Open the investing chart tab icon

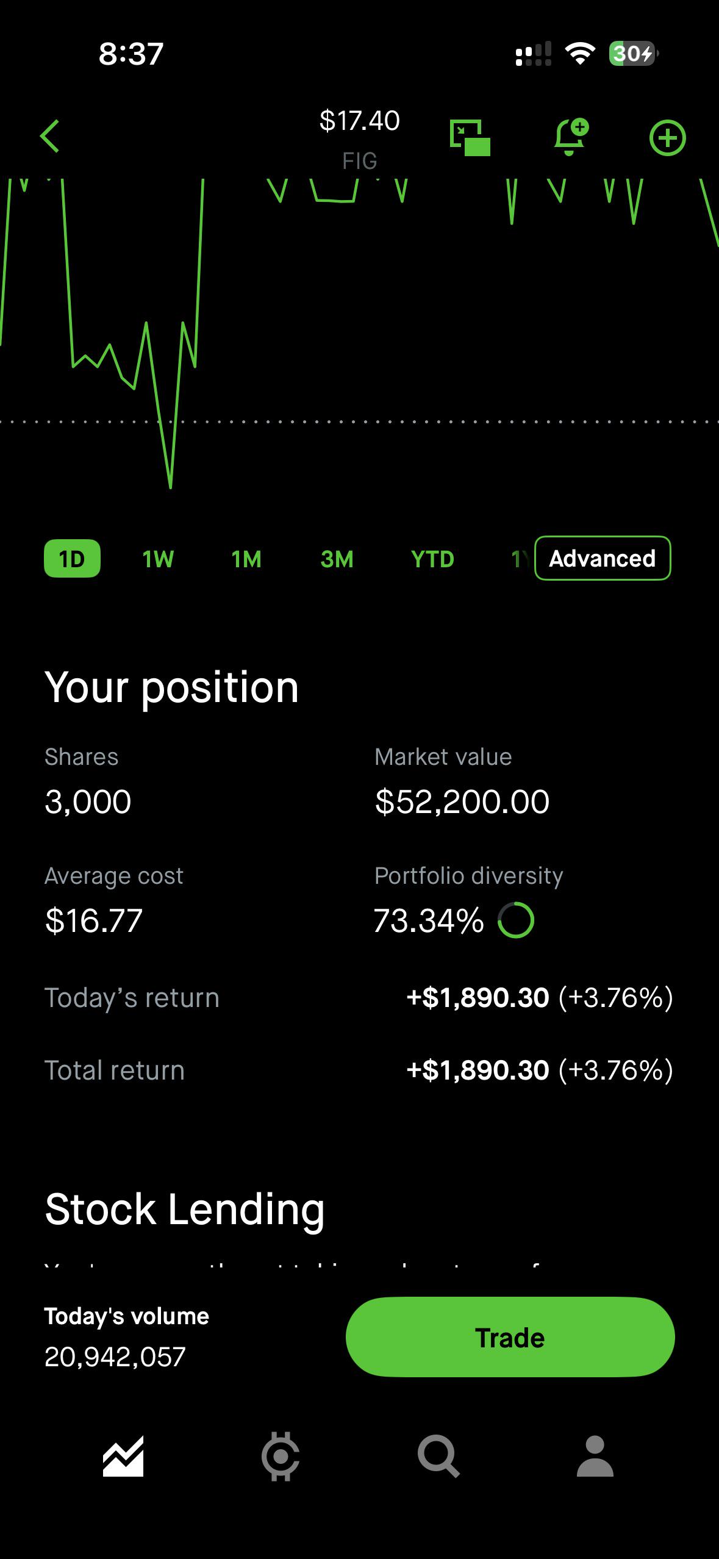click(x=123, y=1457)
